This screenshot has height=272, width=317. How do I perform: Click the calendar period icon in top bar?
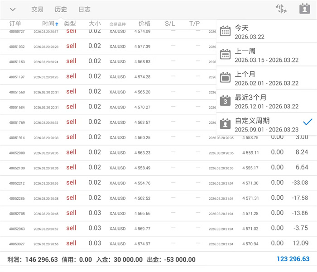coord(304,9)
